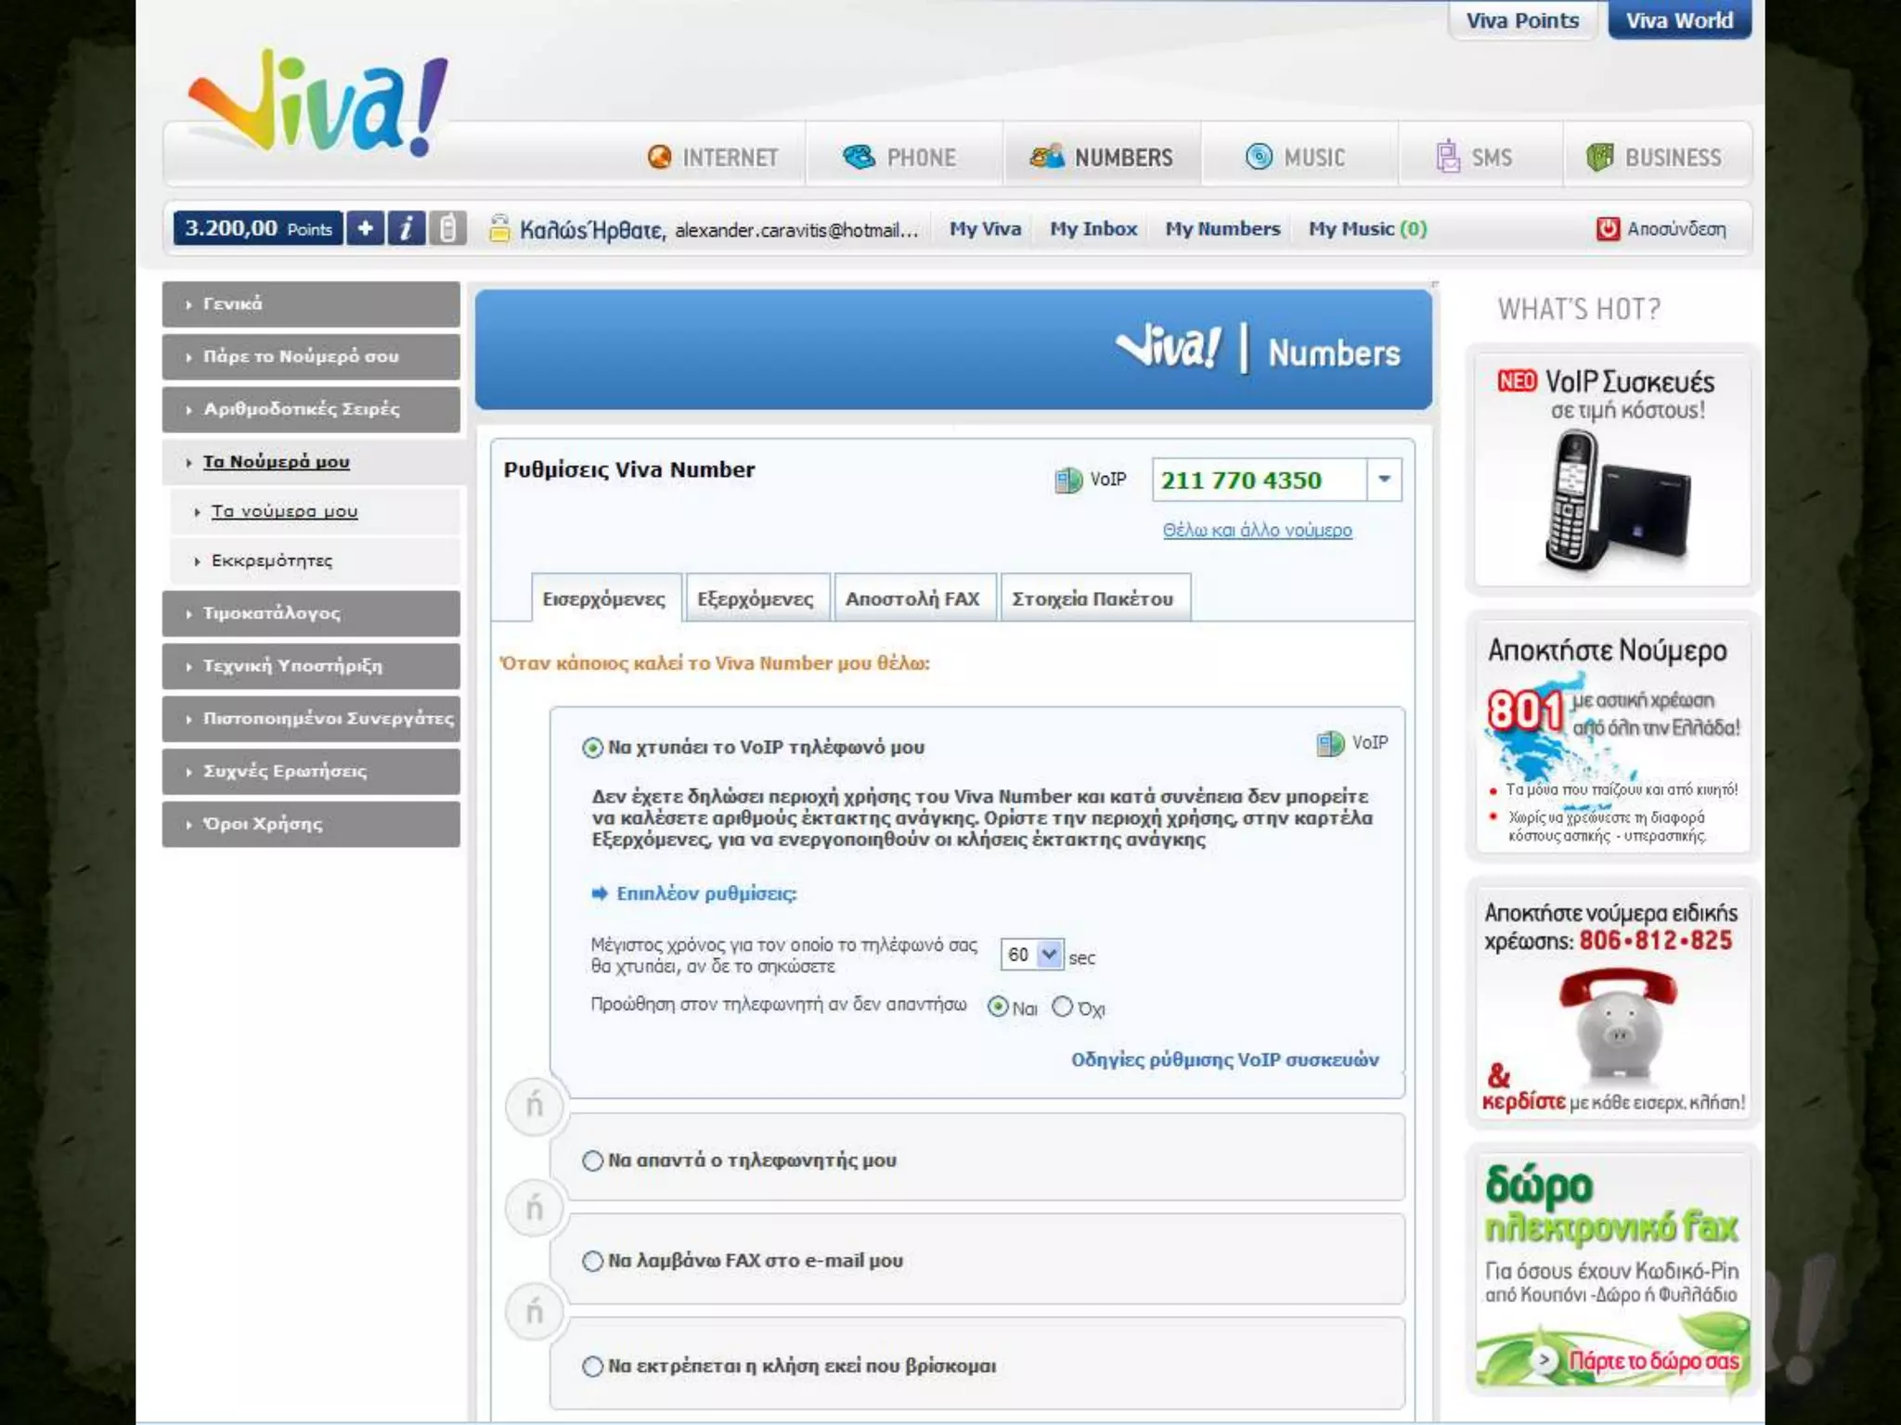The width and height of the screenshot is (1901, 1425).
Task: Click the mobile phone icon near Points
Action: 447,228
